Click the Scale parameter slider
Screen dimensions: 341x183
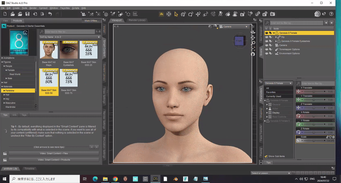click(x=314, y=141)
